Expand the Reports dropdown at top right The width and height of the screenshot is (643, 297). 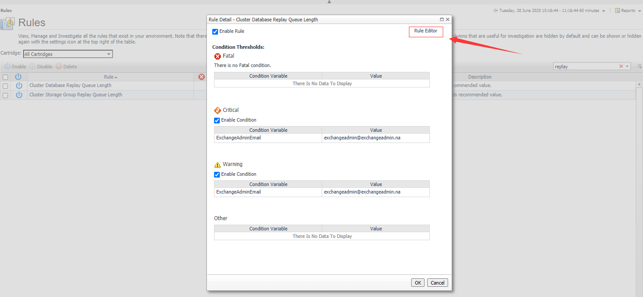tap(628, 10)
